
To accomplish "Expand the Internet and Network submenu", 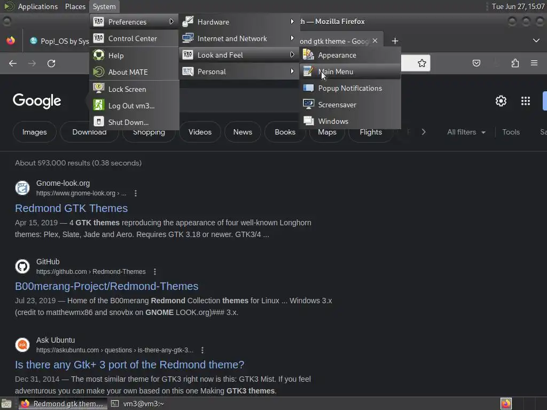I will point(239,38).
